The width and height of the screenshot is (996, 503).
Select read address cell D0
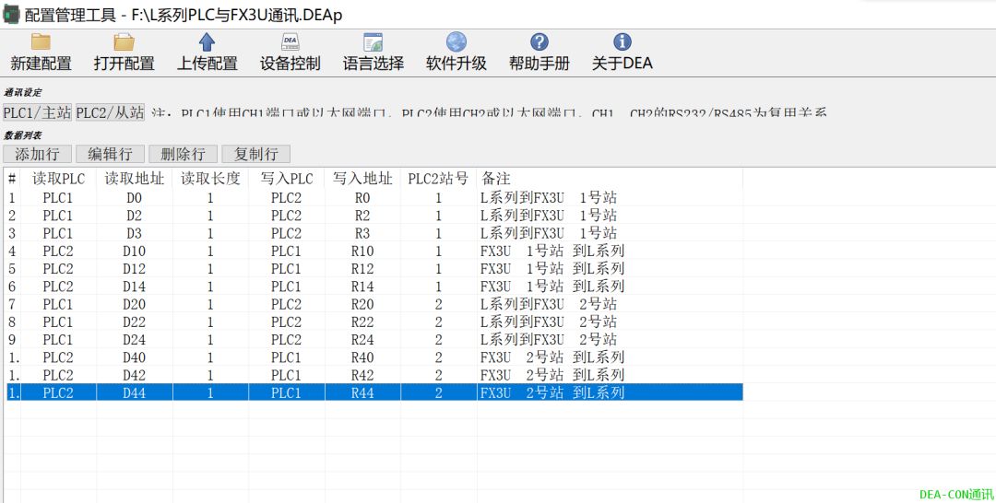(x=134, y=198)
